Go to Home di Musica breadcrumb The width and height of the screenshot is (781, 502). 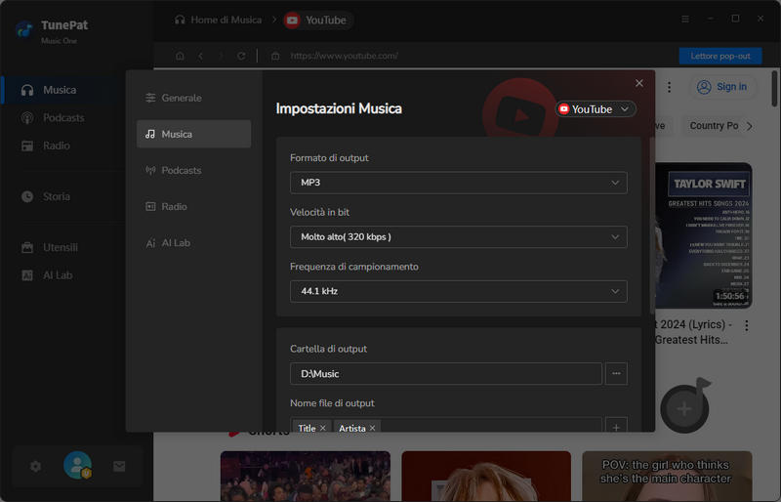(x=218, y=20)
